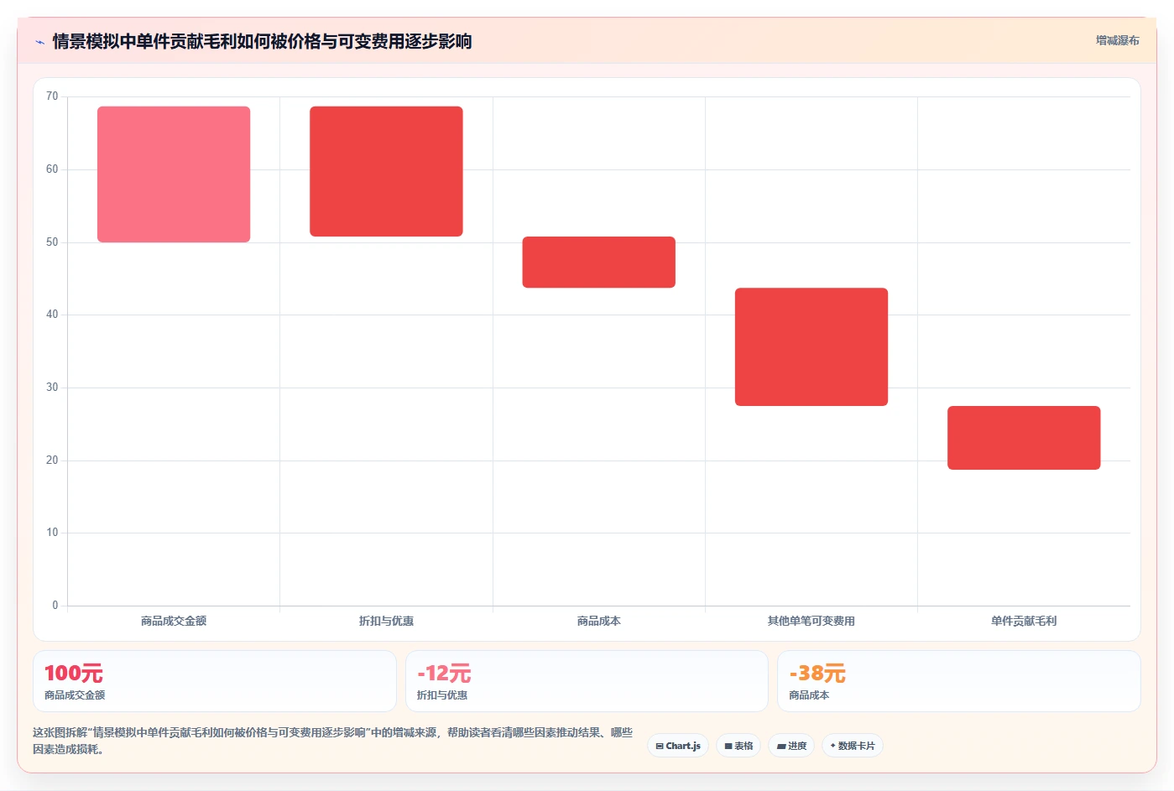Click the x-axis label 商品成本
The height and width of the screenshot is (791, 1174).
tap(598, 621)
